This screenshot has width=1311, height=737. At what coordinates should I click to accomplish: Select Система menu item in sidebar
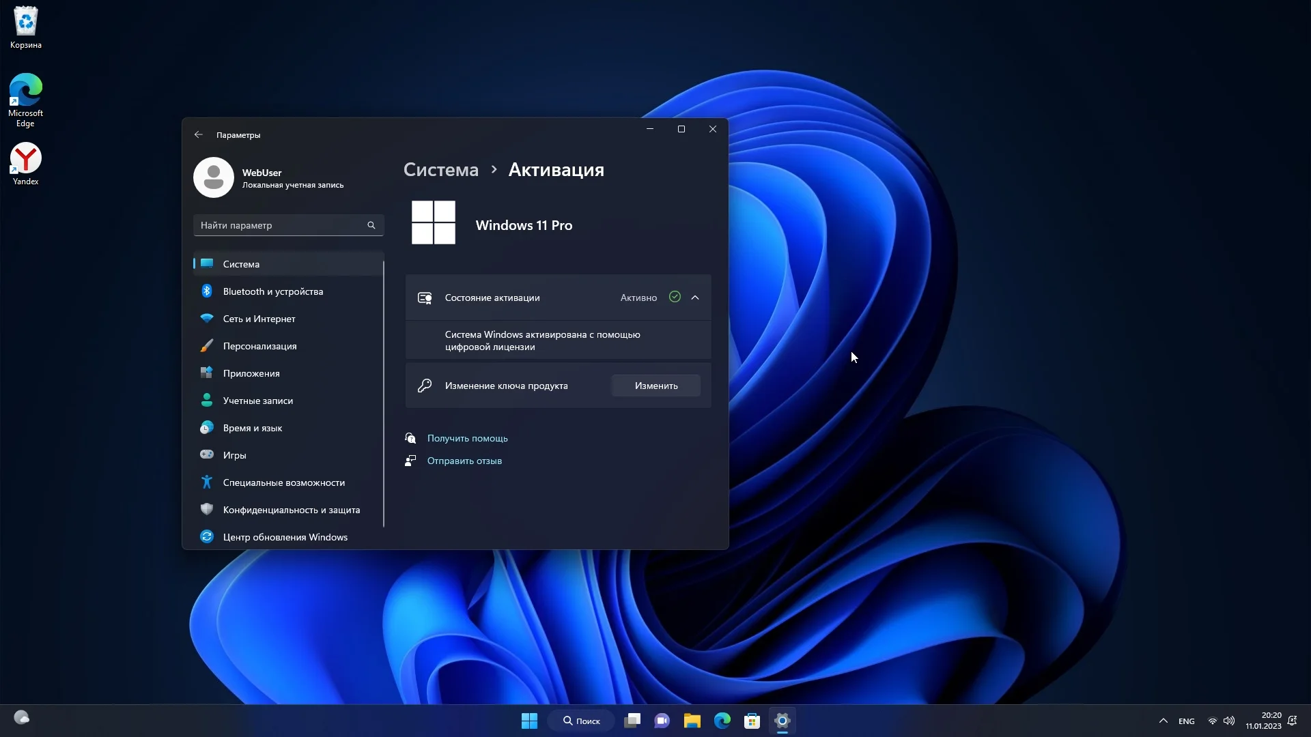click(241, 264)
